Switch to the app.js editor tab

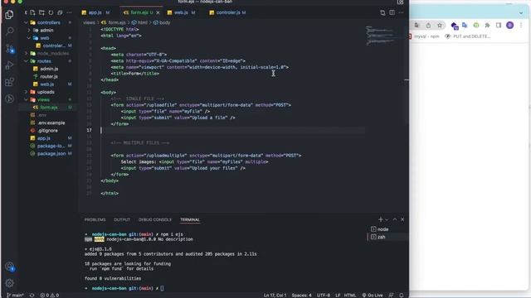pyautogui.click(x=95, y=12)
